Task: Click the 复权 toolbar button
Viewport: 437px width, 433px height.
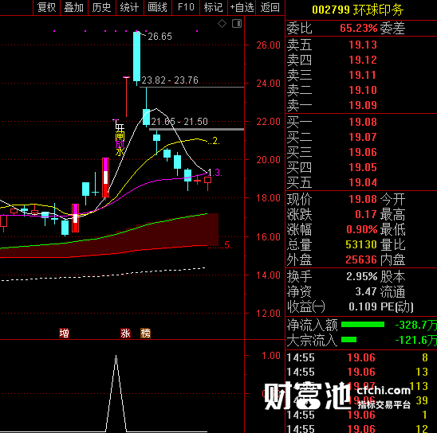Action: (x=46, y=7)
